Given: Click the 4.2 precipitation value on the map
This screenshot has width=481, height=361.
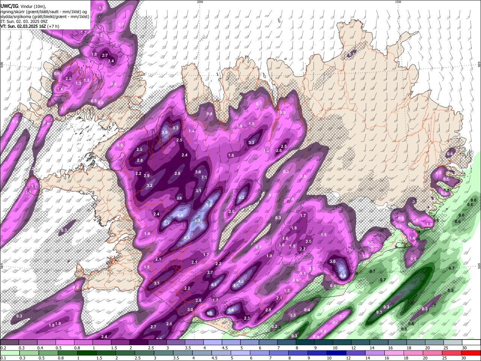Looking at the screenshot, I should coord(241,197).
